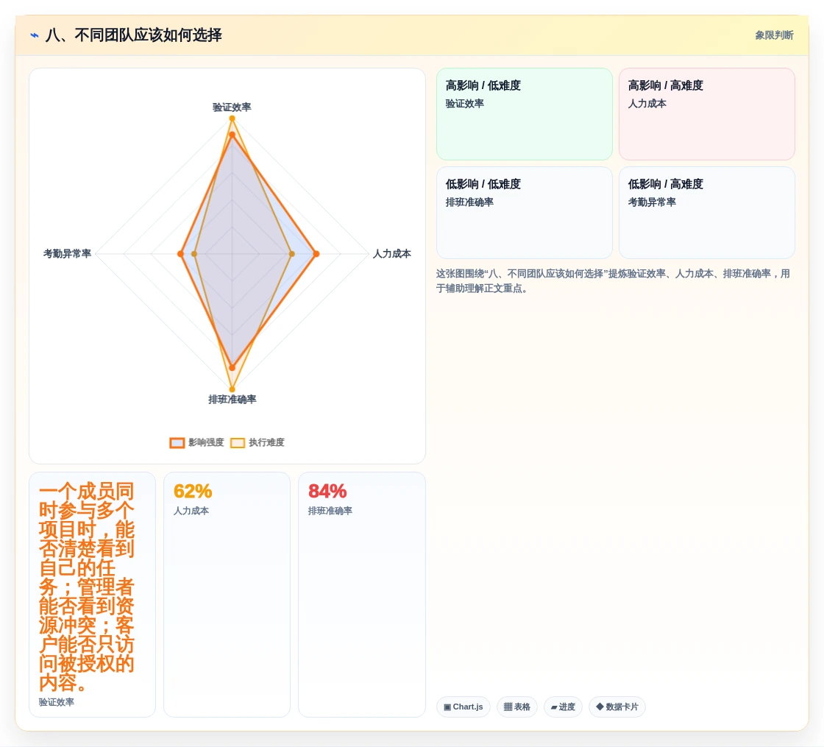Image resolution: width=824 pixels, height=747 pixels.
Task: Click the orange data point at 人力成本 axis
Action: click(x=316, y=254)
